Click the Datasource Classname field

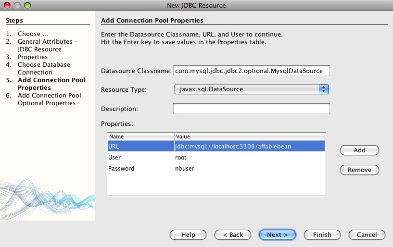point(251,71)
